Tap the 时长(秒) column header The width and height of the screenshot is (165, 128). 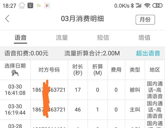pyautogui.click(x=78, y=70)
